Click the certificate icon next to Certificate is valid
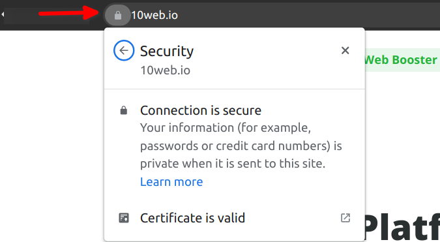 pos(124,218)
